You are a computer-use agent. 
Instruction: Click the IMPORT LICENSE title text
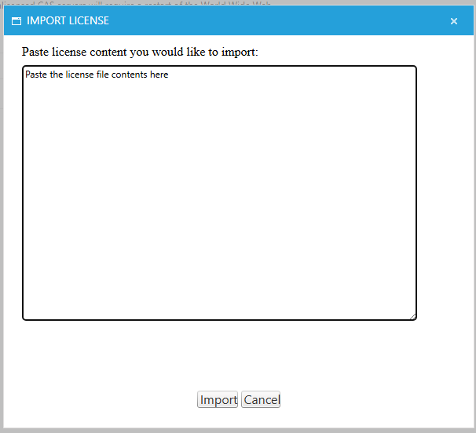(68, 21)
